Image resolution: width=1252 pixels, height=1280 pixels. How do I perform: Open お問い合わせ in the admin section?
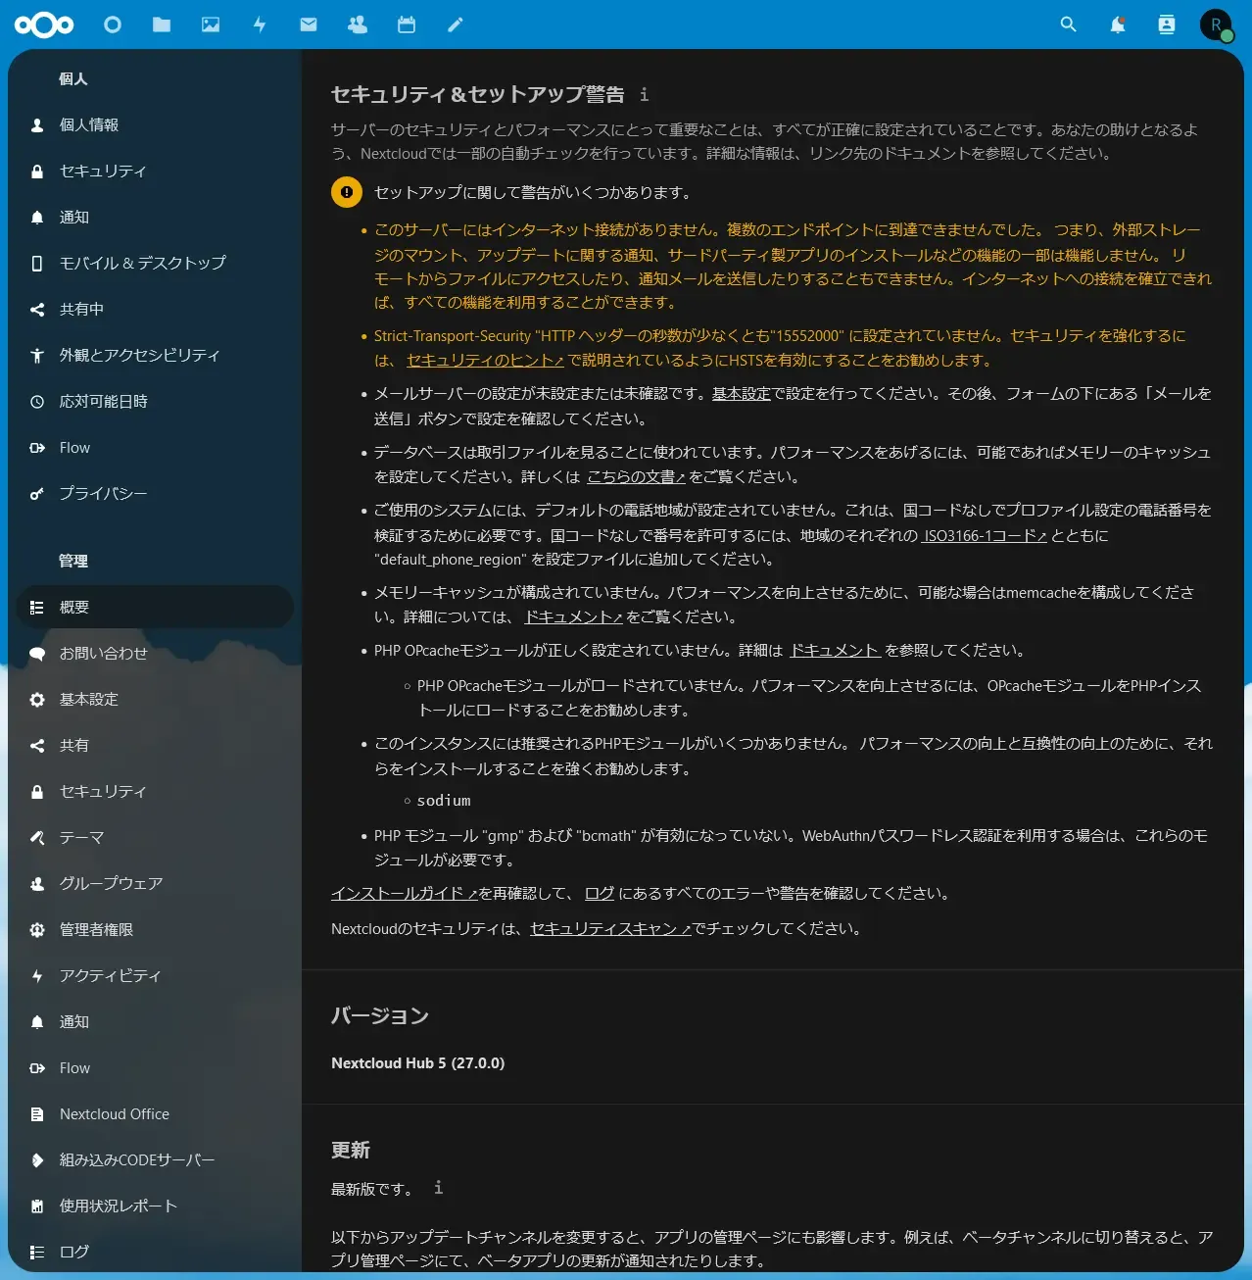click(x=155, y=653)
